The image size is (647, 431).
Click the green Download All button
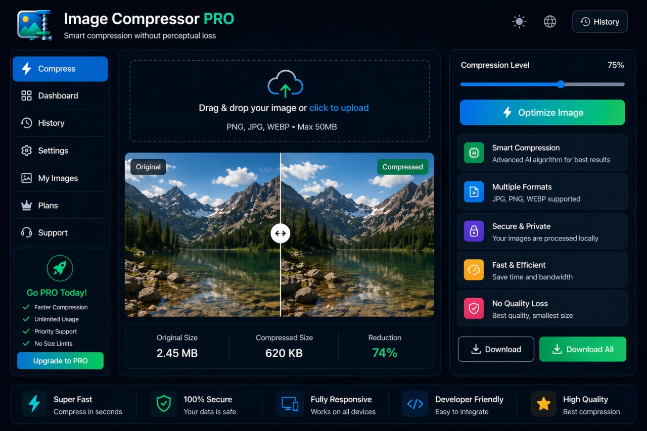point(583,349)
